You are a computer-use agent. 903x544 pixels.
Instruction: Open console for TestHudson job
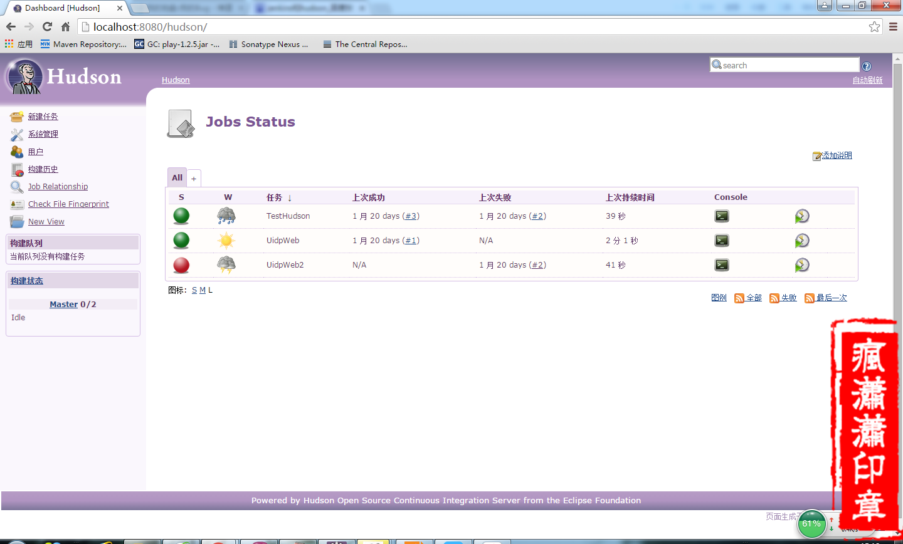(x=722, y=216)
